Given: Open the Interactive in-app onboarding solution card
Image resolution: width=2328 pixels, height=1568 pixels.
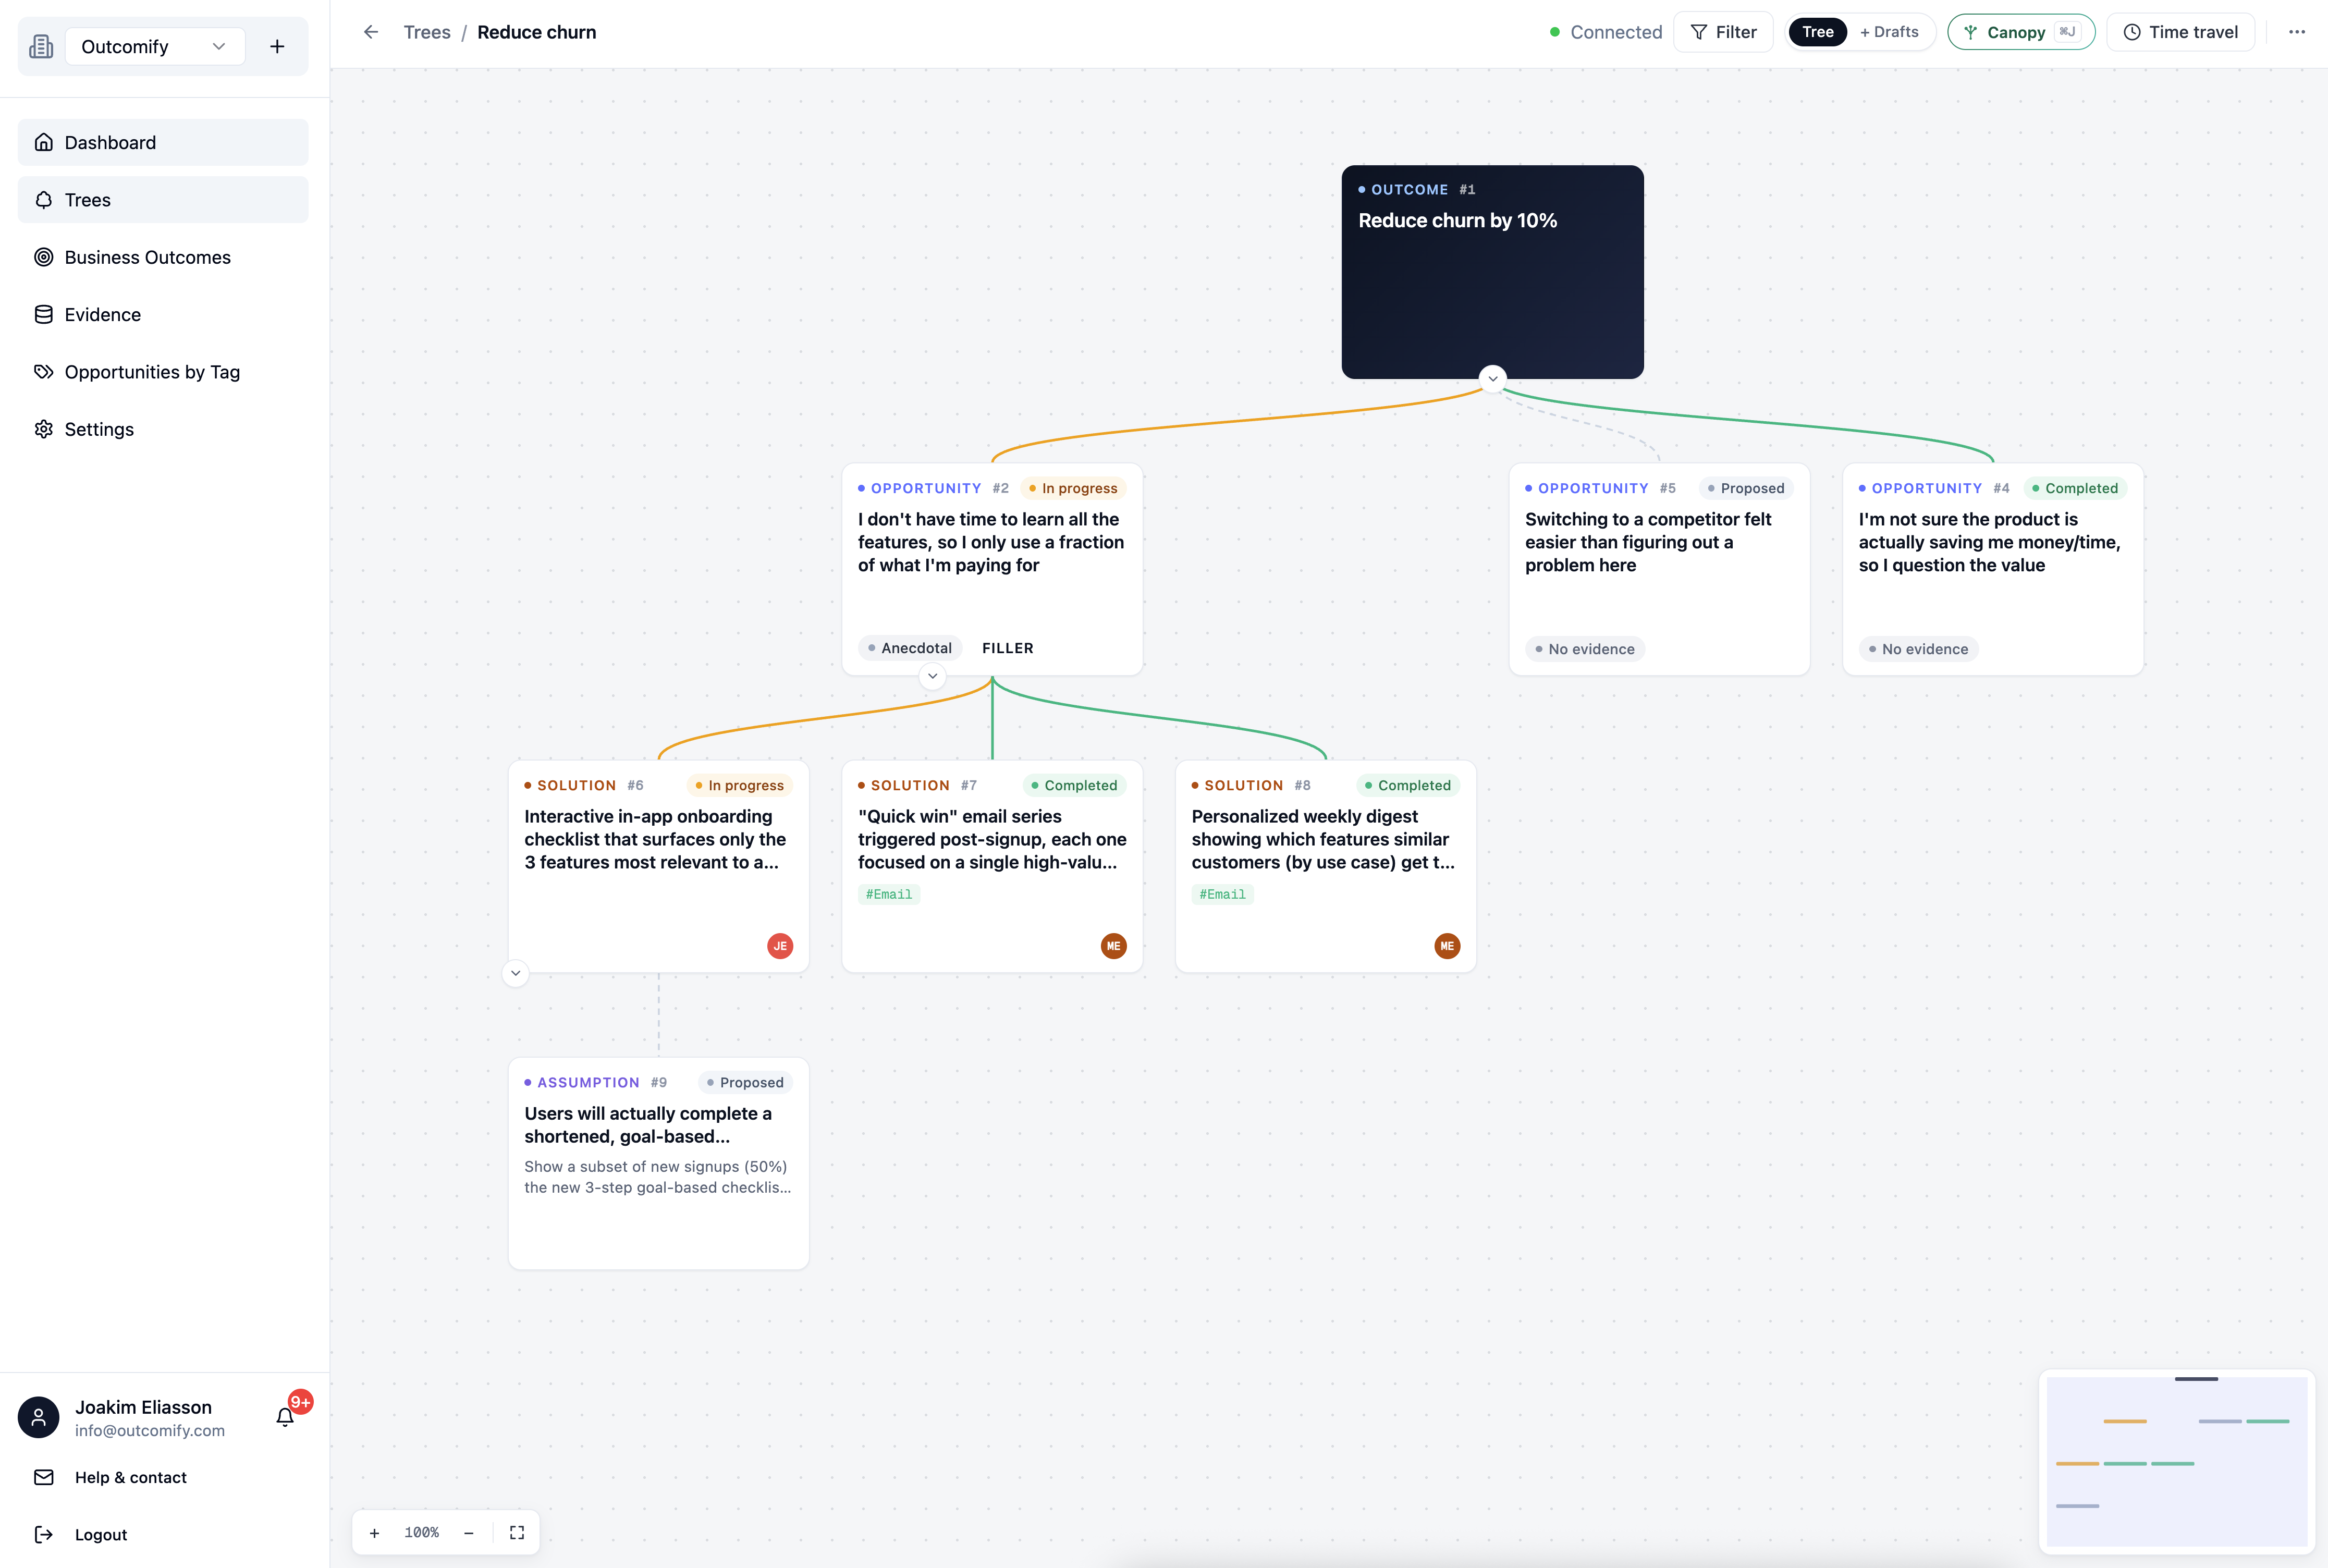Looking at the screenshot, I should 658,865.
